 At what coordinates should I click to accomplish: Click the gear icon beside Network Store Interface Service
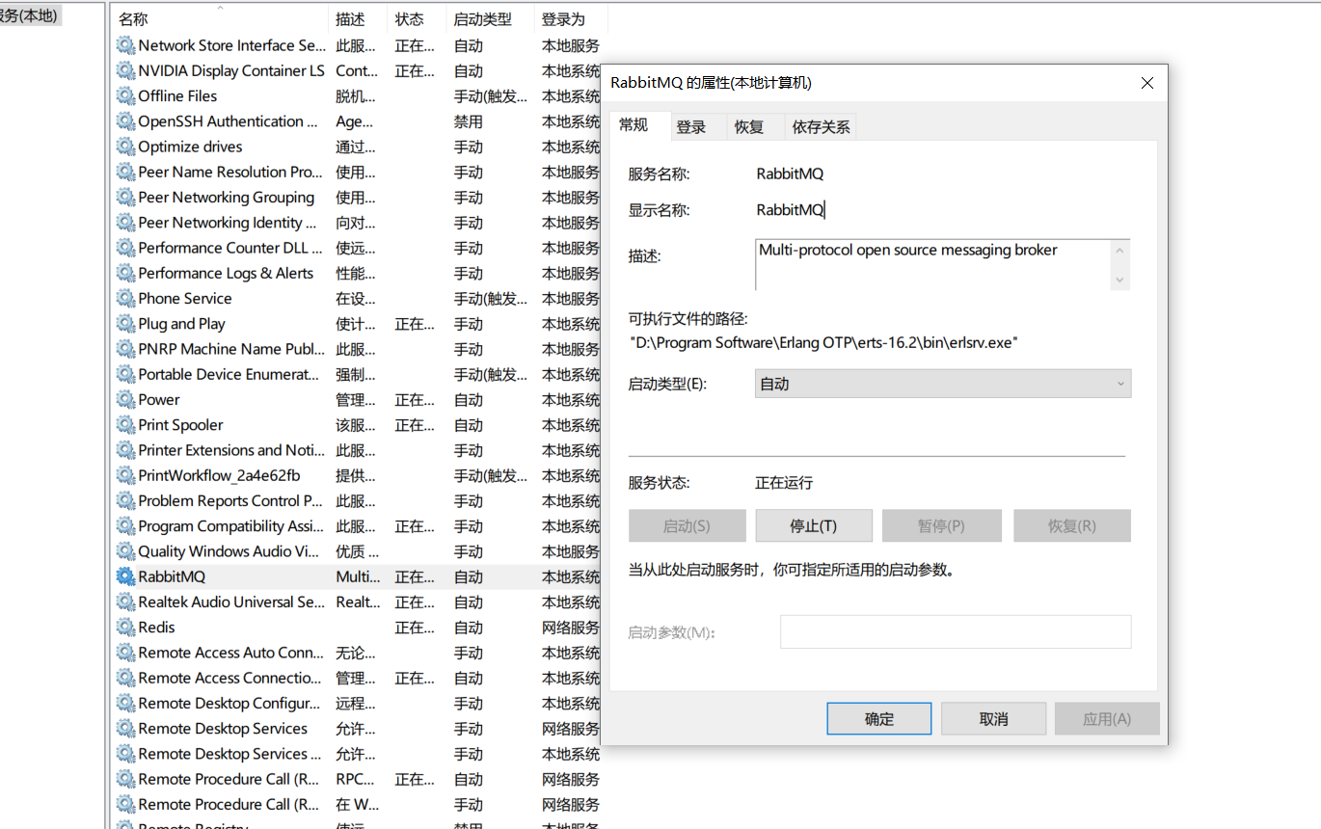[x=125, y=45]
